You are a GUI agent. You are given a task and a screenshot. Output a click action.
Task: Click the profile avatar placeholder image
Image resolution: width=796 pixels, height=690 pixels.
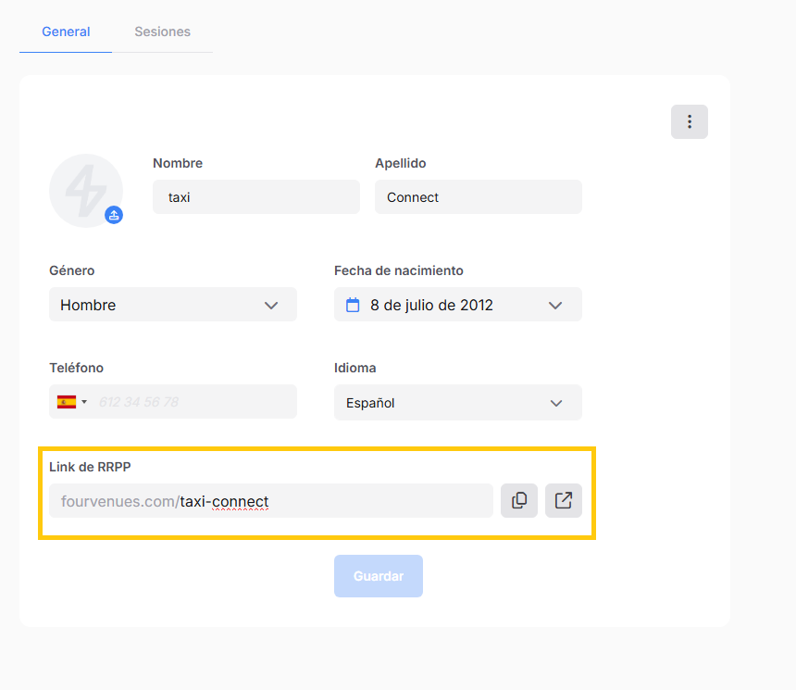pyautogui.click(x=84, y=190)
